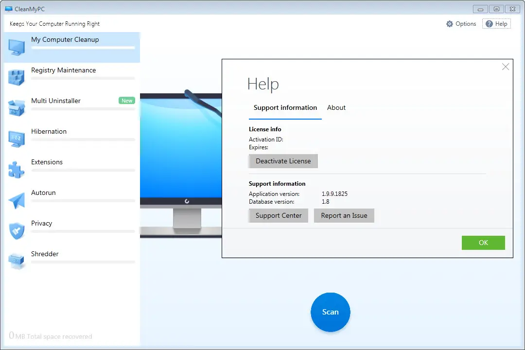Click the Privacy shield icon
This screenshot has width=525, height=350.
click(x=17, y=231)
